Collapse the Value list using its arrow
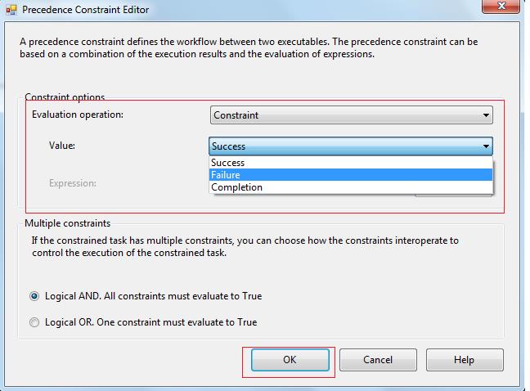 point(487,146)
